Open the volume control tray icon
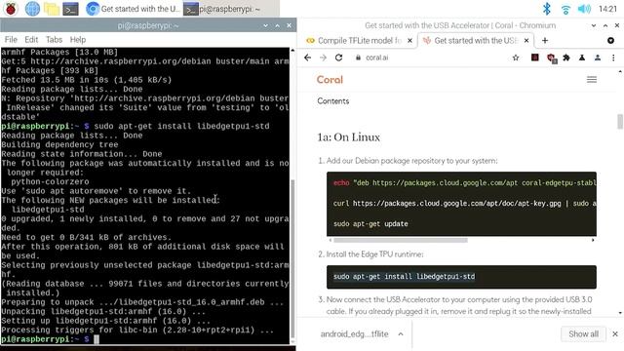The height and width of the screenshot is (351, 624). click(x=584, y=9)
